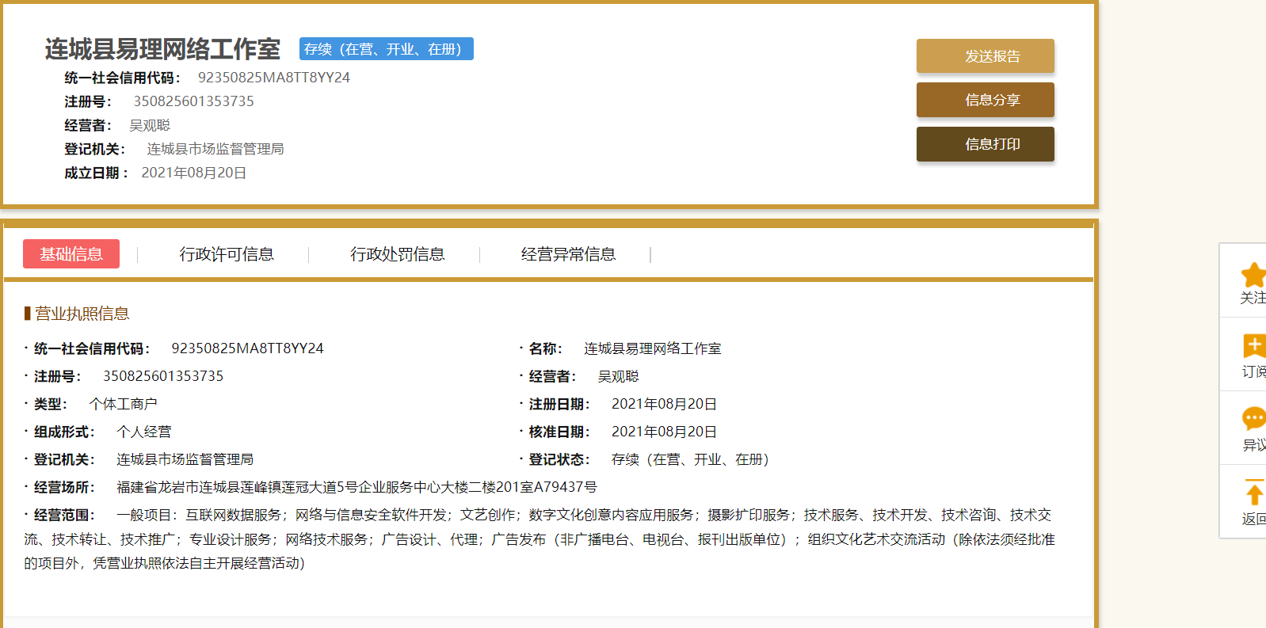The image size is (1266, 628).
Task: Open the 行政处罚信息 tab
Action: tap(398, 254)
